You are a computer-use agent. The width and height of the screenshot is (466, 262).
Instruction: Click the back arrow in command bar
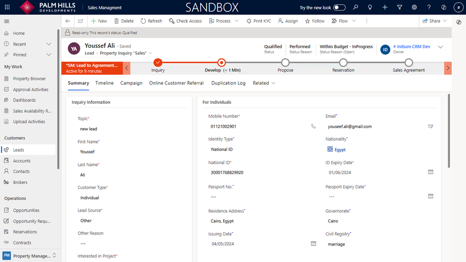pos(67,21)
